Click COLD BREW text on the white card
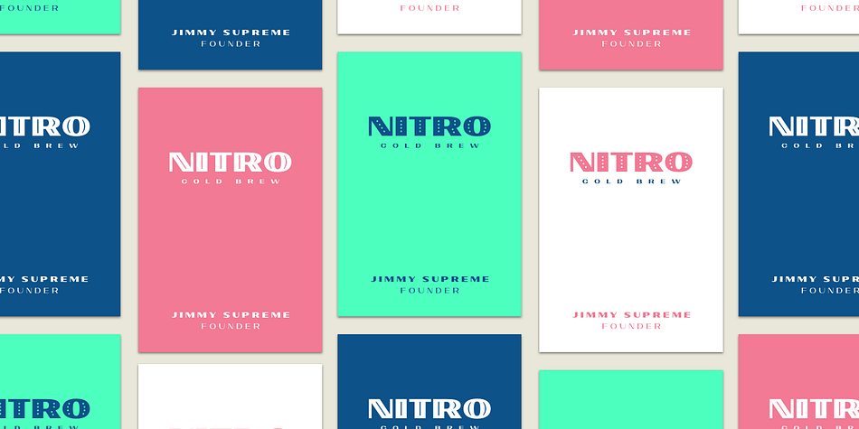This screenshot has height=429, width=859. tap(631, 182)
